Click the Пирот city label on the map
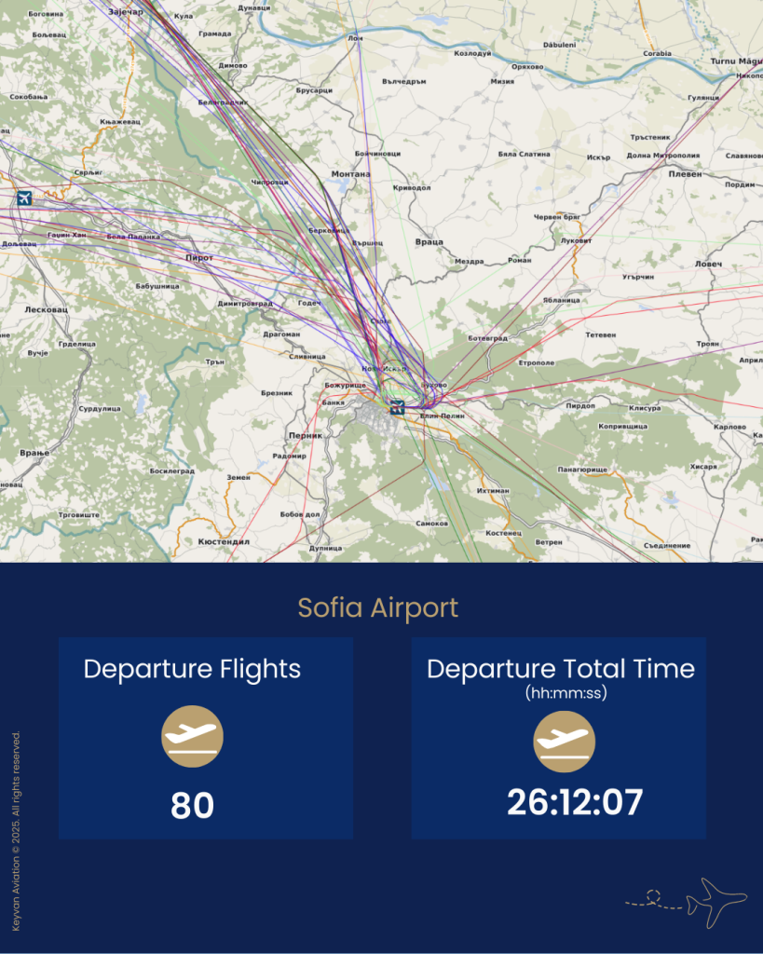The image size is (763, 954). [199, 257]
